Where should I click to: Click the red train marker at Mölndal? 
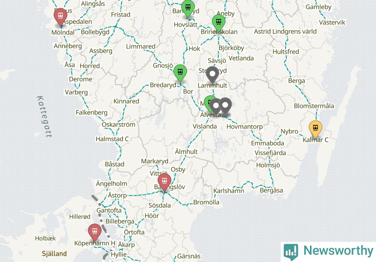coord(60,16)
